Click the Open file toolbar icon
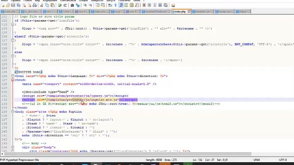294x165 pixels. pyautogui.click(x=8, y=5)
